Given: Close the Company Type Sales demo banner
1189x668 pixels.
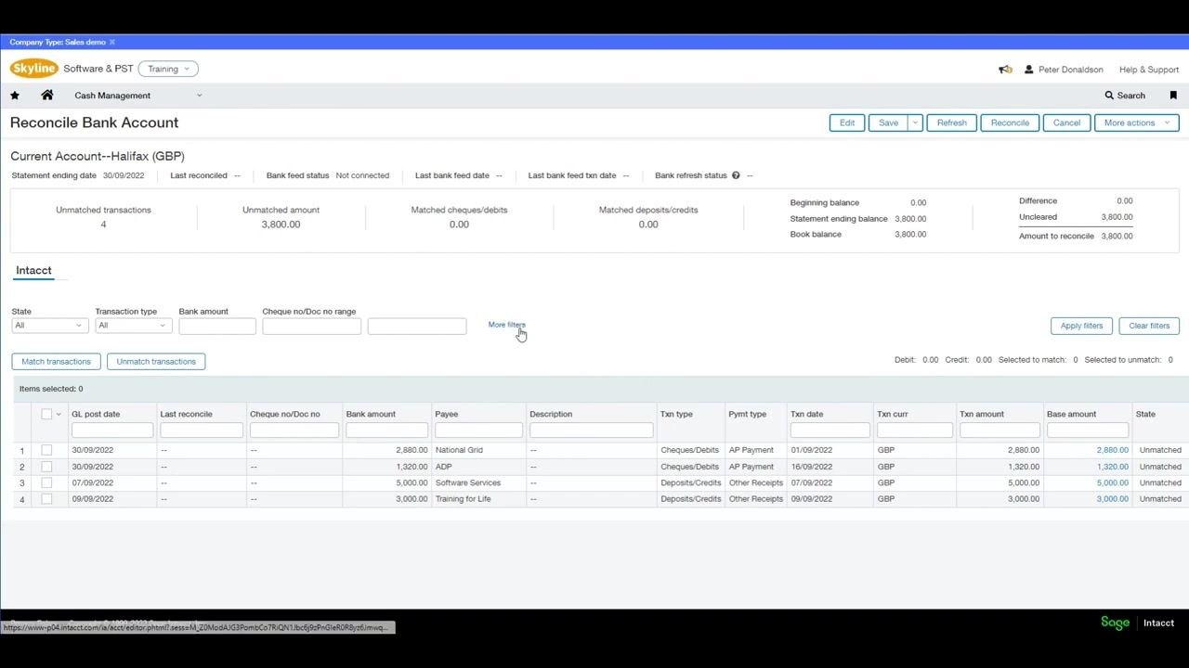Looking at the screenshot, I should [112, 42].
